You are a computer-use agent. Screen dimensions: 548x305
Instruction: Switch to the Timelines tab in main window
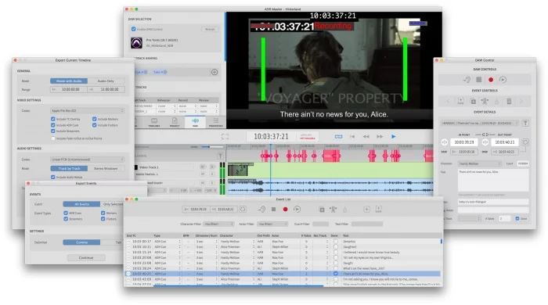[x=154, y=122]
